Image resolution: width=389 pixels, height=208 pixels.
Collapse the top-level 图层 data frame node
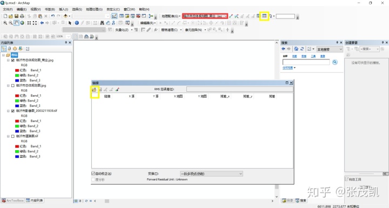click(x=3, y=55)
